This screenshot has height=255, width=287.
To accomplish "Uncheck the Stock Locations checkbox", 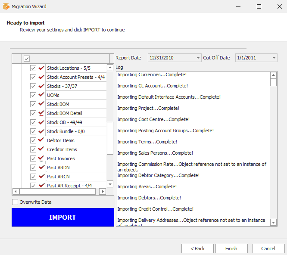I will [x=33, y=68].
